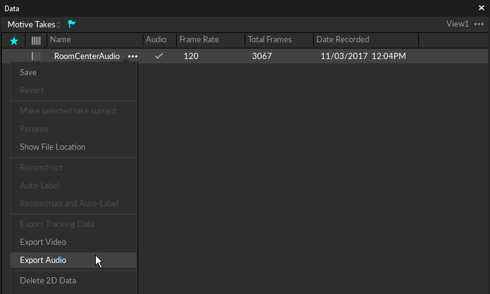The height and width of the screenshot is (294, 490).
Task: Sort takes by Name column
Action: 60,40
